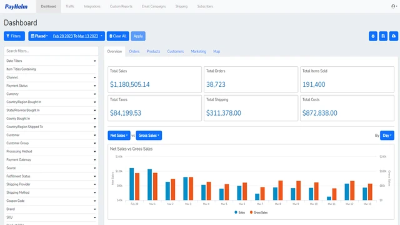Click the blue circle-icon toolbar button
This screenshot has width=400, height=225.
(x=373, y=36)
